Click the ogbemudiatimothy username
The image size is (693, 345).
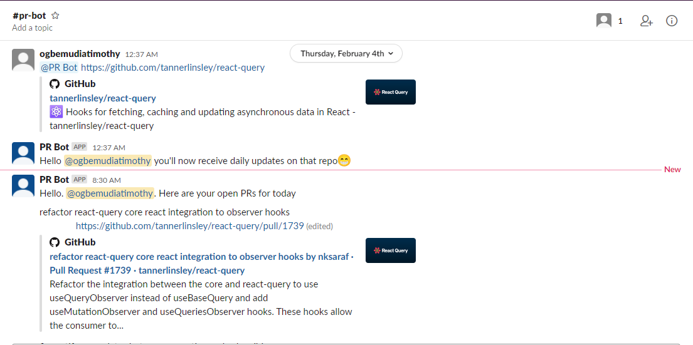[x=80, y=54]
